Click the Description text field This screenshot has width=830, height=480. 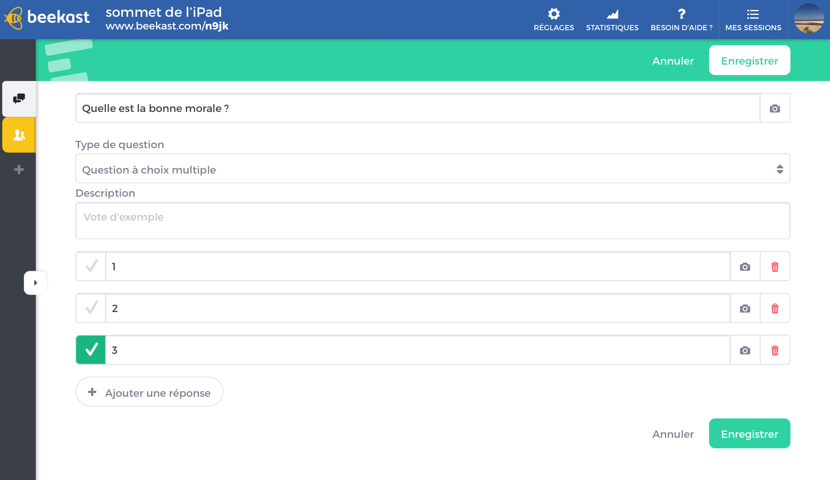[432, 221]
